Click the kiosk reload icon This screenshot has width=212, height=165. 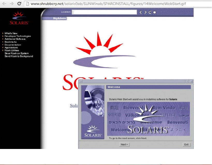click(150, 12)
